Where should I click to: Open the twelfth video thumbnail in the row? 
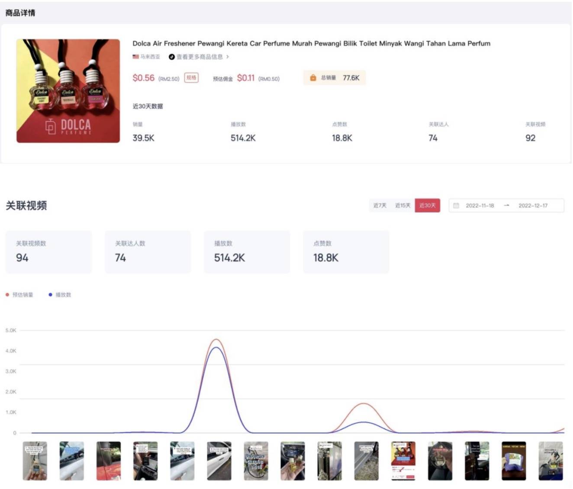tap(440, 461)
